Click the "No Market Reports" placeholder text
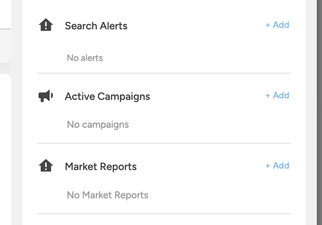 [x=108, y=195]
